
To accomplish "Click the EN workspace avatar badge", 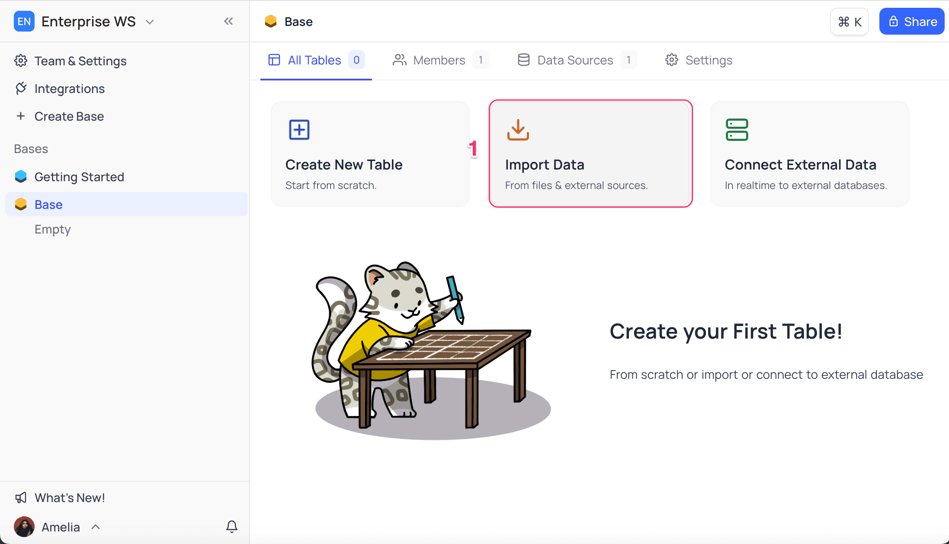I will pos(24,21).
